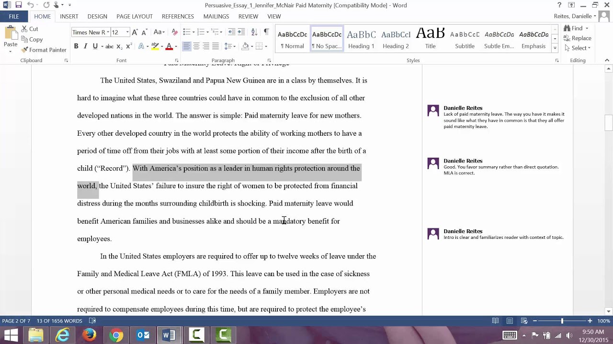
Task: Justify the paragraph text
Action: (216, 46)
